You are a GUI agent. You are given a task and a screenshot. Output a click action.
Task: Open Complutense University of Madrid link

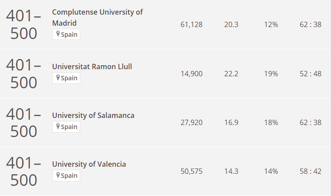click(x=97, y=18)
